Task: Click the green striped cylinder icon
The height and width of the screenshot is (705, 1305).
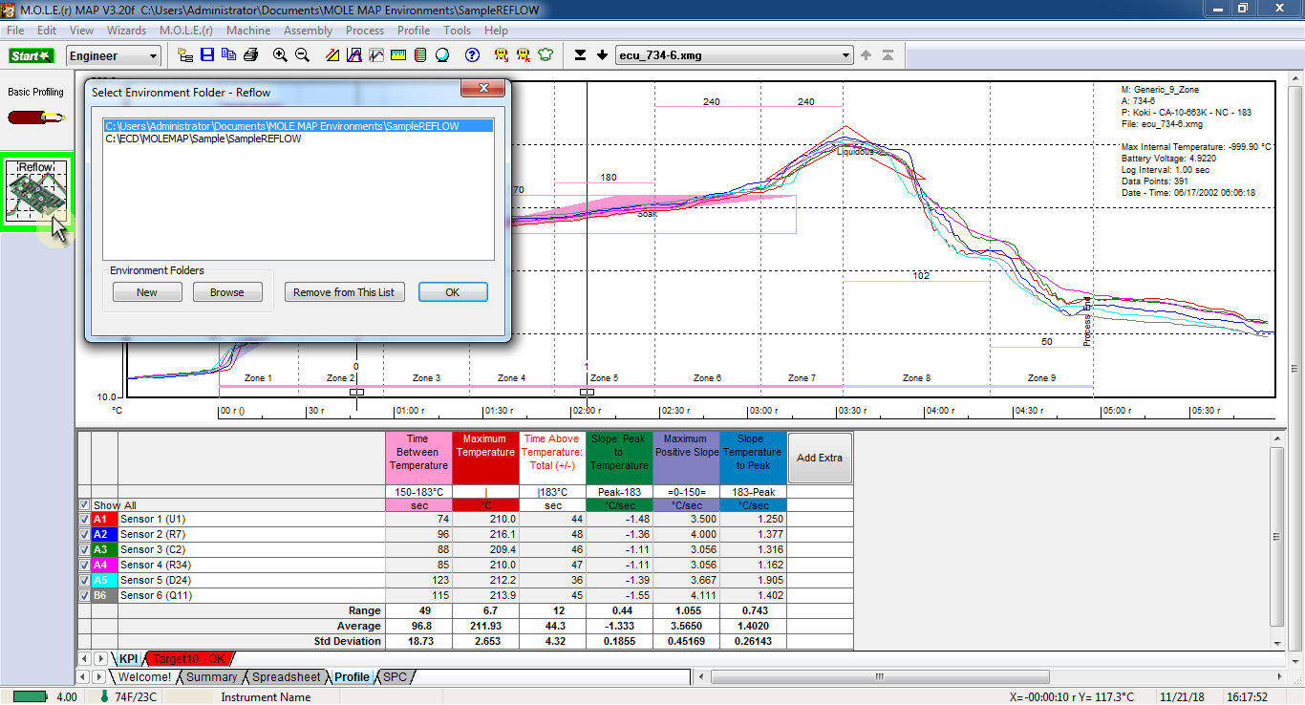Action: pyautogui.click(x=420, y=55)
